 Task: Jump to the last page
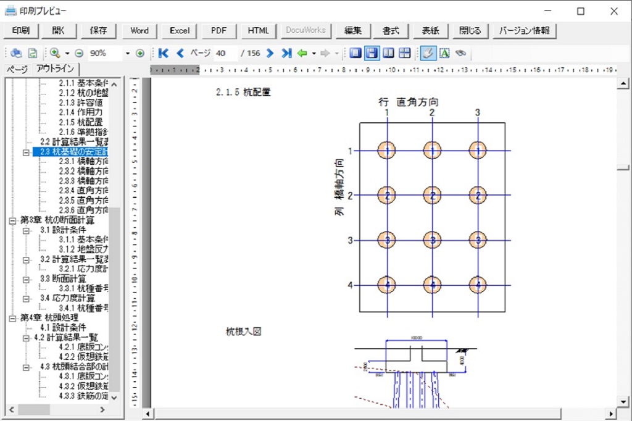(x=286, y=53)
